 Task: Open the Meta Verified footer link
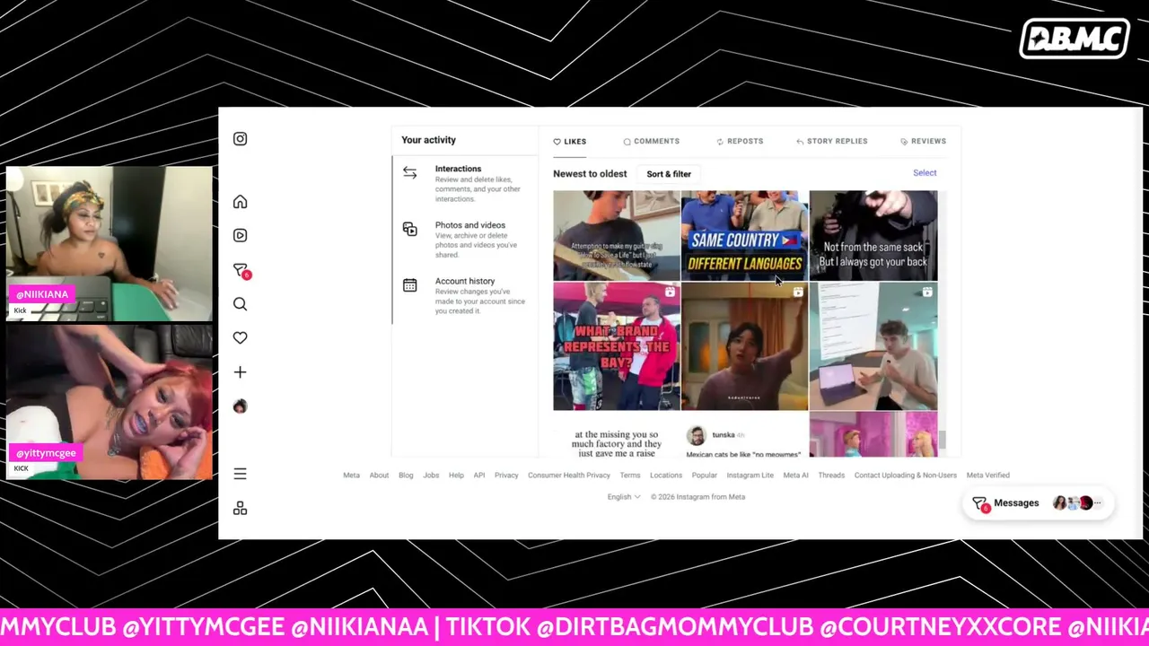[x=988, y=476]
